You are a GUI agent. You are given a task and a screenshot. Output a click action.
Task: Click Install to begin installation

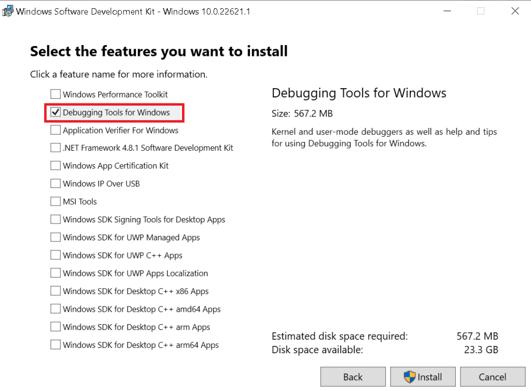click(x=423, y=376)
